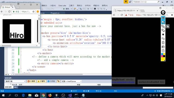174x98 pixels.
Task: Open the 分析(N) menu
Action: (x=88, y=5)
